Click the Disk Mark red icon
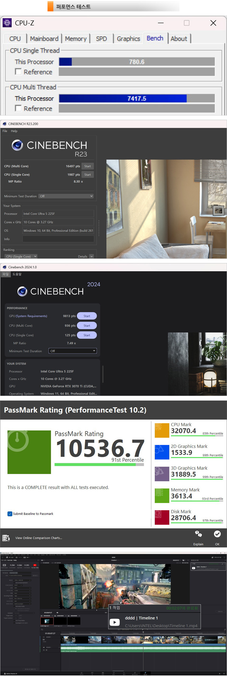227x677 pixels. [x=162, y=518]
